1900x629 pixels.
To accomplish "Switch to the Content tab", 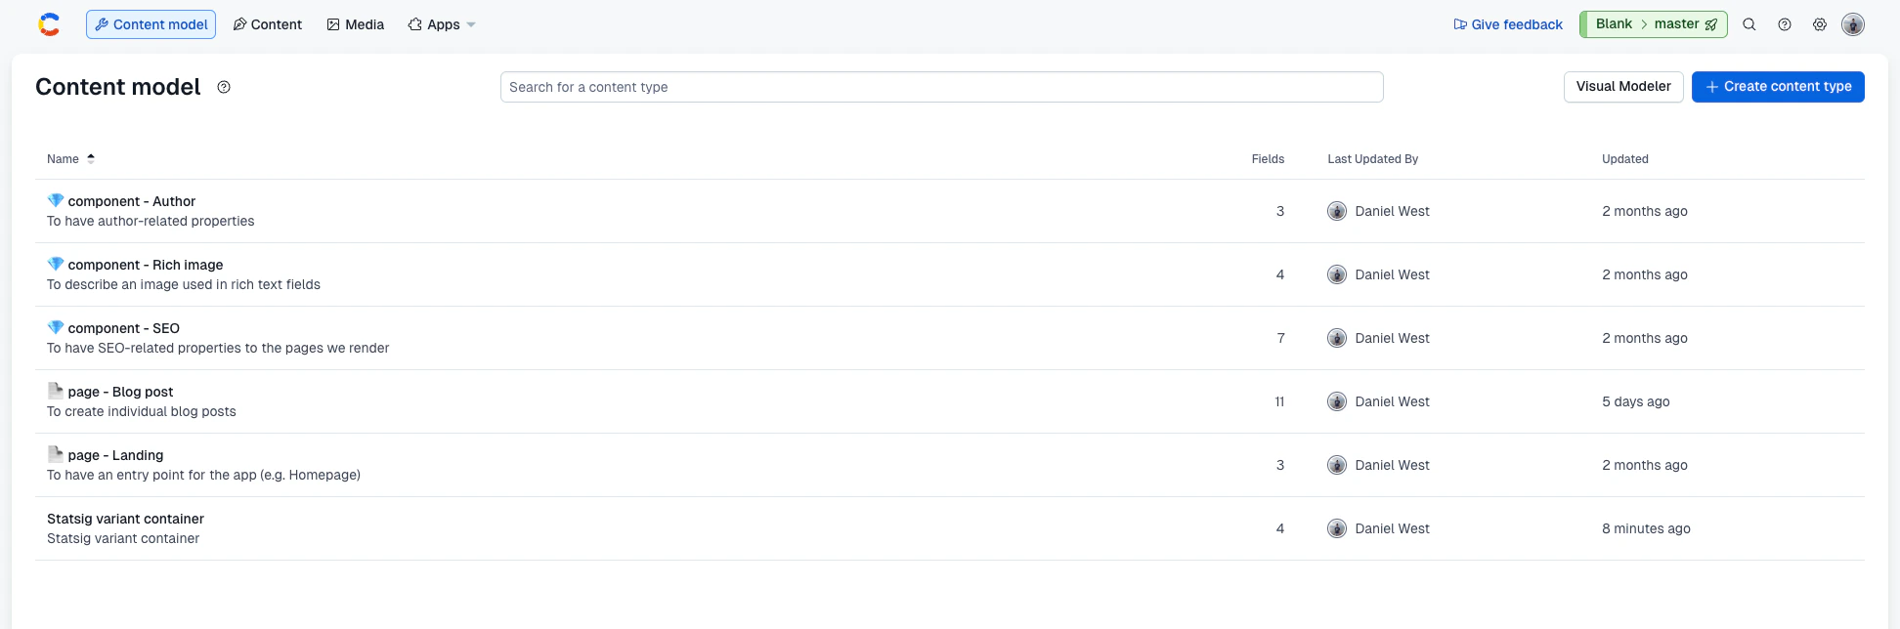I will [268, 24].
